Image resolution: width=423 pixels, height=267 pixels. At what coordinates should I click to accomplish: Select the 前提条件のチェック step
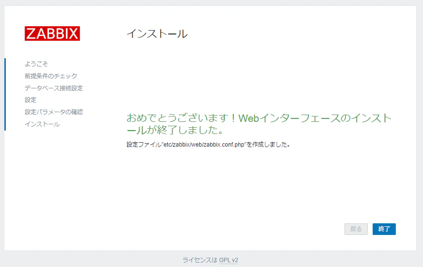click(x=51, y=76)
